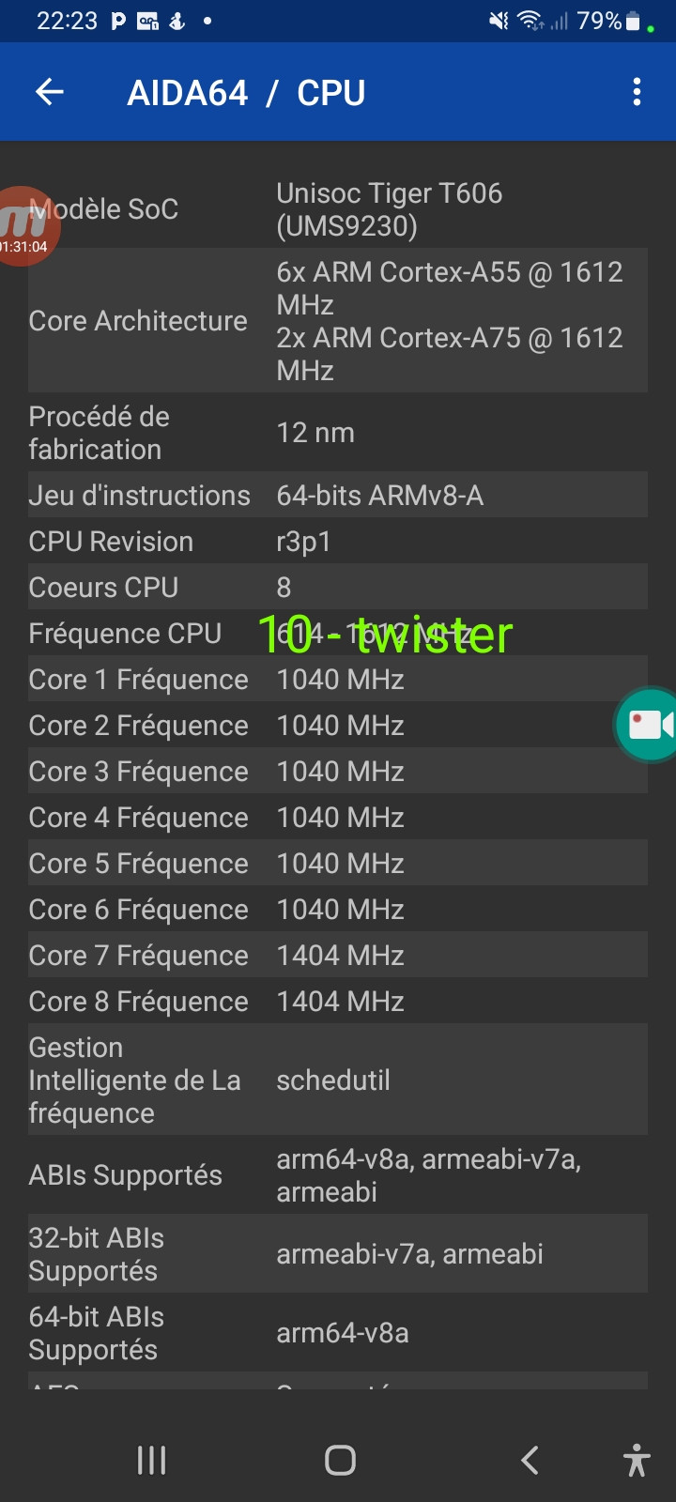Viewport: 676px width, 1502px height.
Task: Tap the Jeu d'instructions row
Action: [338, 495]
